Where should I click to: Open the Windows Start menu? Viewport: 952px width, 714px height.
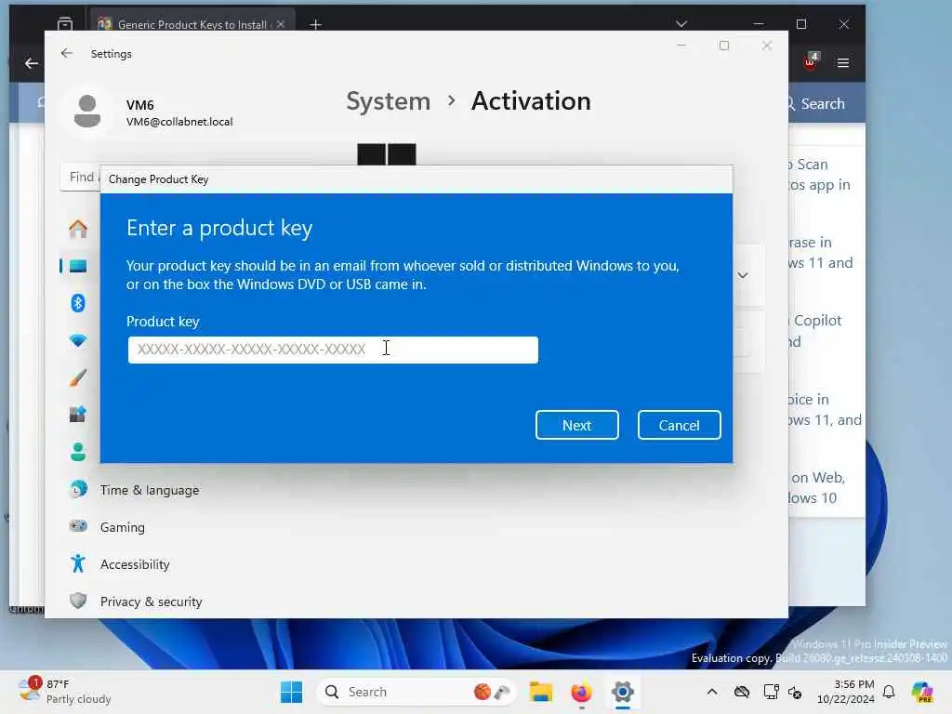point(291,692)
